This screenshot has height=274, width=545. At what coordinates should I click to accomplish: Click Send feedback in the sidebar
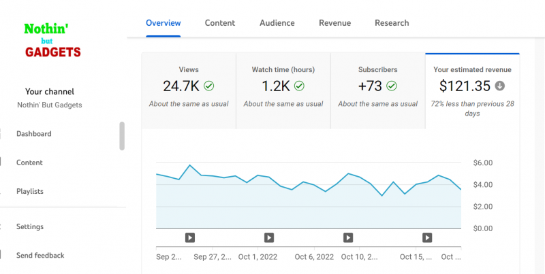point(40,255)
